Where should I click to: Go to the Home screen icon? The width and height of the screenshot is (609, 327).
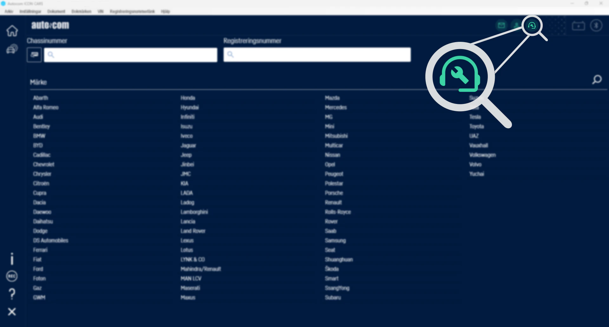[12, 31]
